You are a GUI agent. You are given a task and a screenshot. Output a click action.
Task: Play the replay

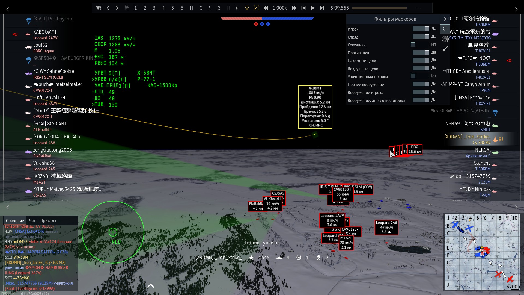(313, 8)
